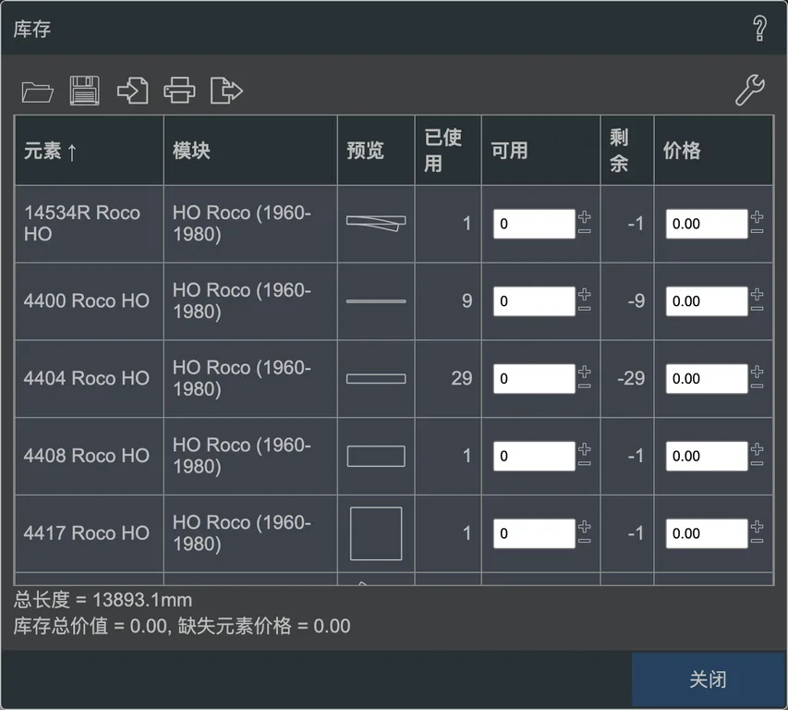Click price field for 4408 Roco HO

click(x=707, y=456)
